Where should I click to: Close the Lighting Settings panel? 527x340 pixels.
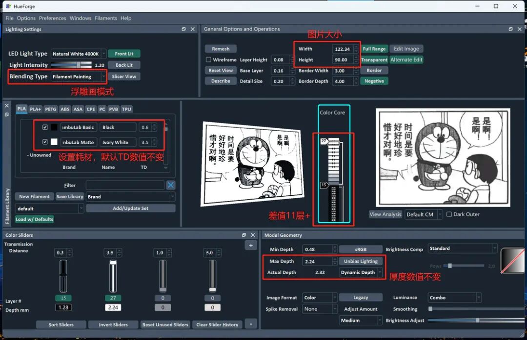193,29
